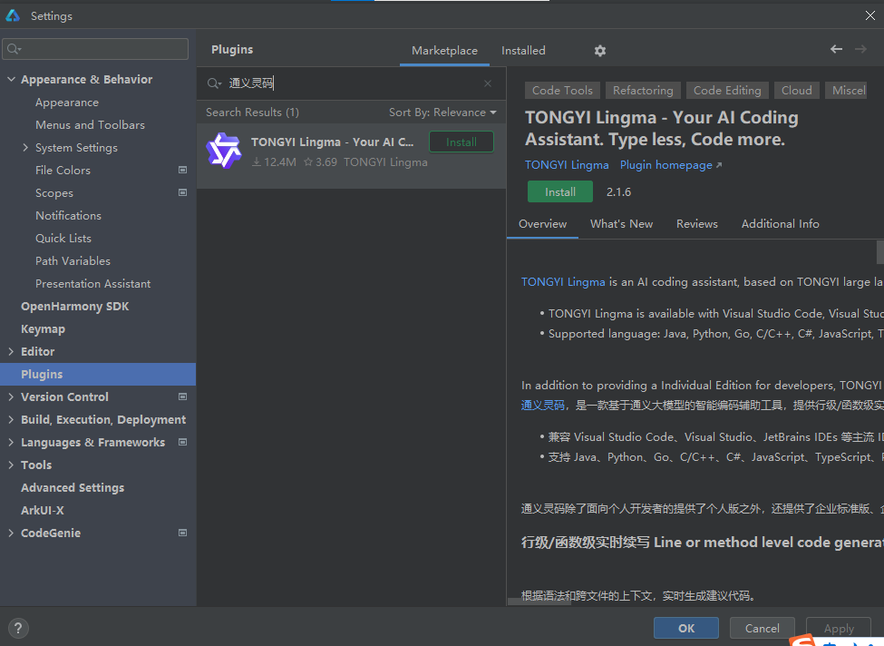Install TONGYI Lingma from the search result row
This screenshot has height=646, width=884.
[x=461, y=142]
